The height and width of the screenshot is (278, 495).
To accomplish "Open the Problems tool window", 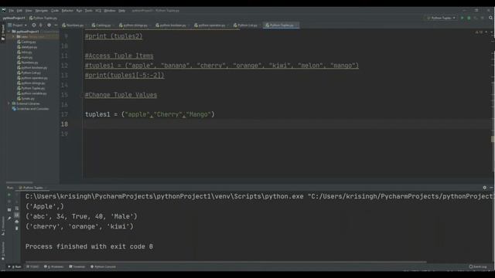I will (x=54, y=266).
